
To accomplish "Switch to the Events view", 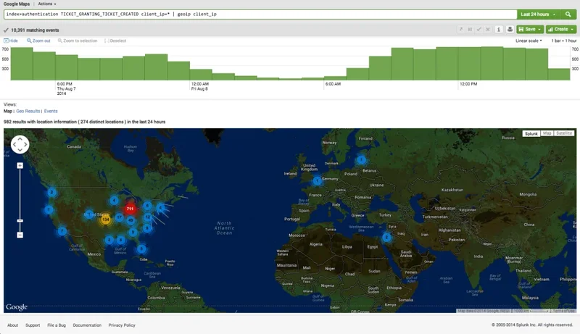I will click(x=51, y=111).
